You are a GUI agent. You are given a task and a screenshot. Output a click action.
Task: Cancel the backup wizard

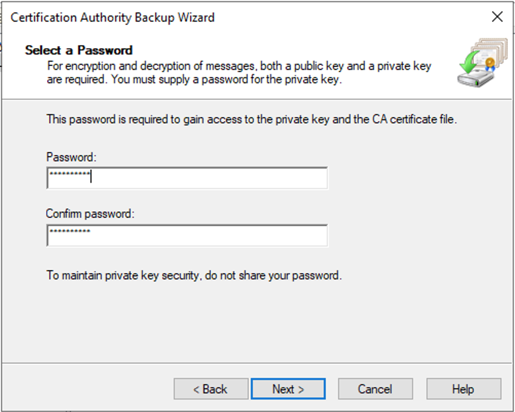pyautogui.click(x=375, y=389)
